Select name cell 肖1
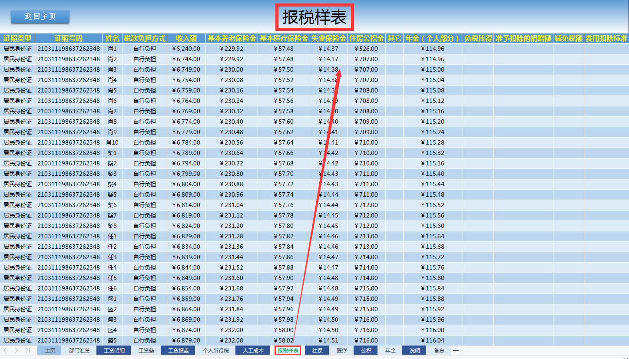Image resolution: width=629 pixels, height=359 pixels. pos(112,49)
